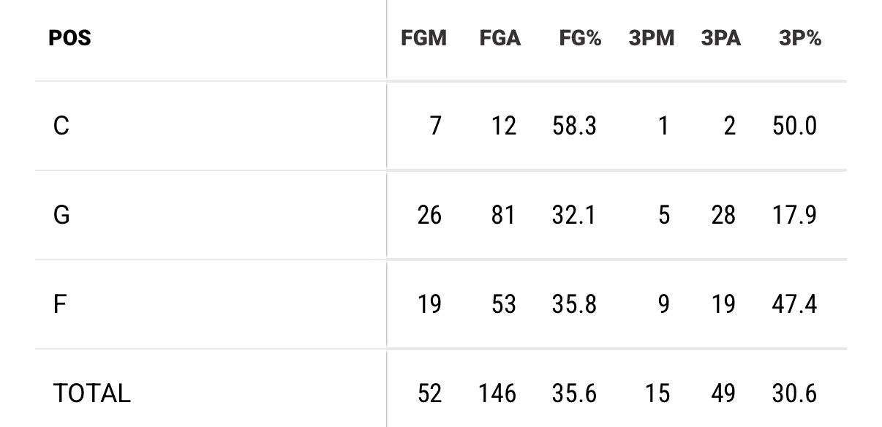Click centers' 3P% value 50.0
The width and height of the screenshot is (882, 427).
(x=794, y=126)
